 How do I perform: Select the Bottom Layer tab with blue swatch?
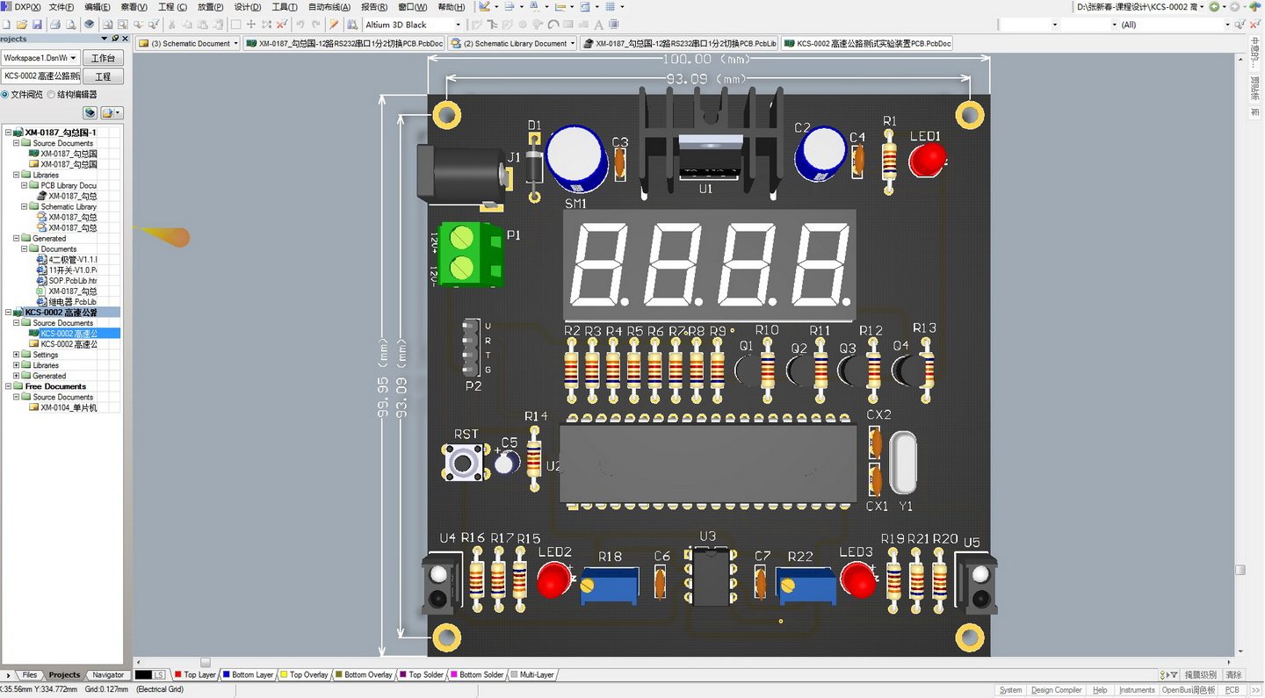point(249,675)
